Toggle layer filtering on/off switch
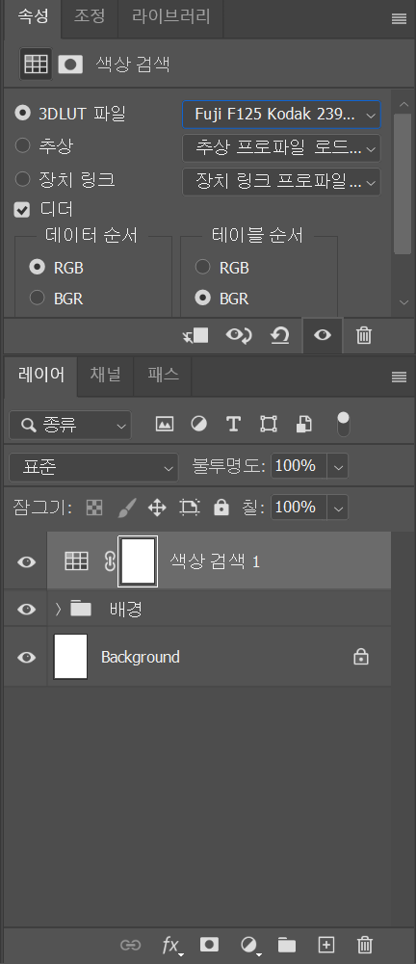Viewport: 416px width, 964px height. [344, 424]
